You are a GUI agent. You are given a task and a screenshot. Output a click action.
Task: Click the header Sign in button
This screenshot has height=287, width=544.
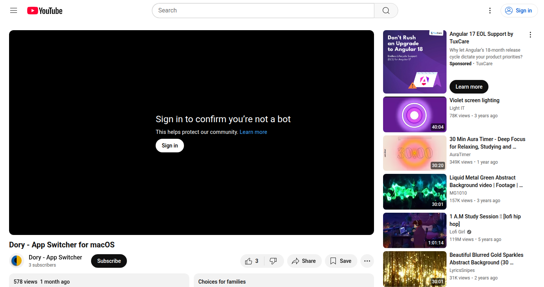[x=519, y=11]
